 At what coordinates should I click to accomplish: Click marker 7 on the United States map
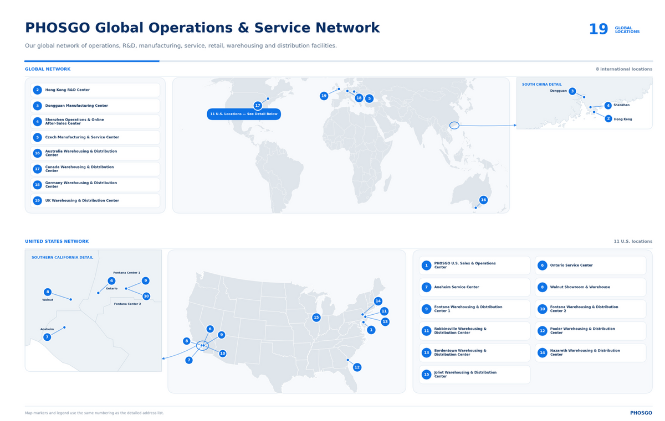click(189, 360)
